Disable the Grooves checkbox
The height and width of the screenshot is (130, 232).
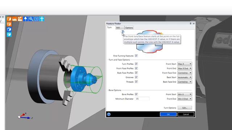coord(136,77)
